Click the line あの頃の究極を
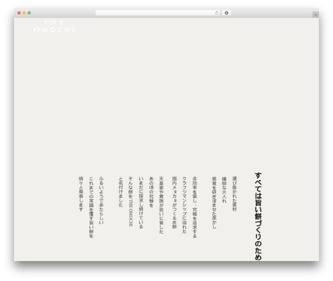333x281 pixels. click(151, 192)
